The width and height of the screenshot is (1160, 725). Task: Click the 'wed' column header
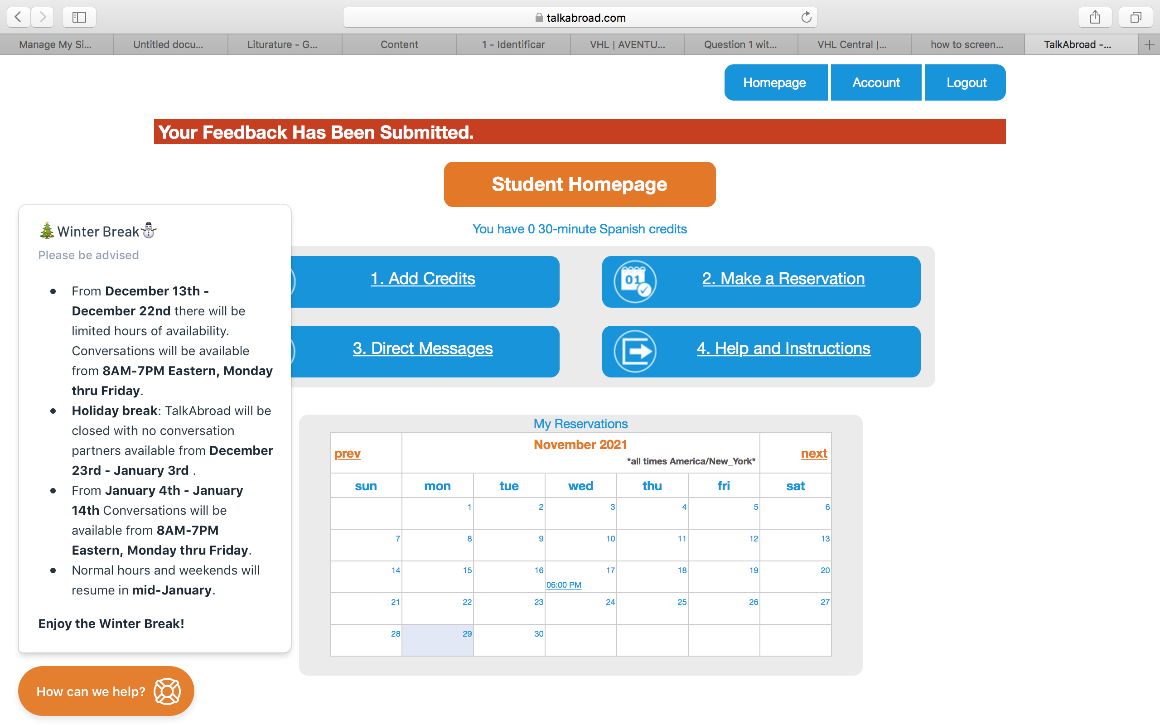580,486
